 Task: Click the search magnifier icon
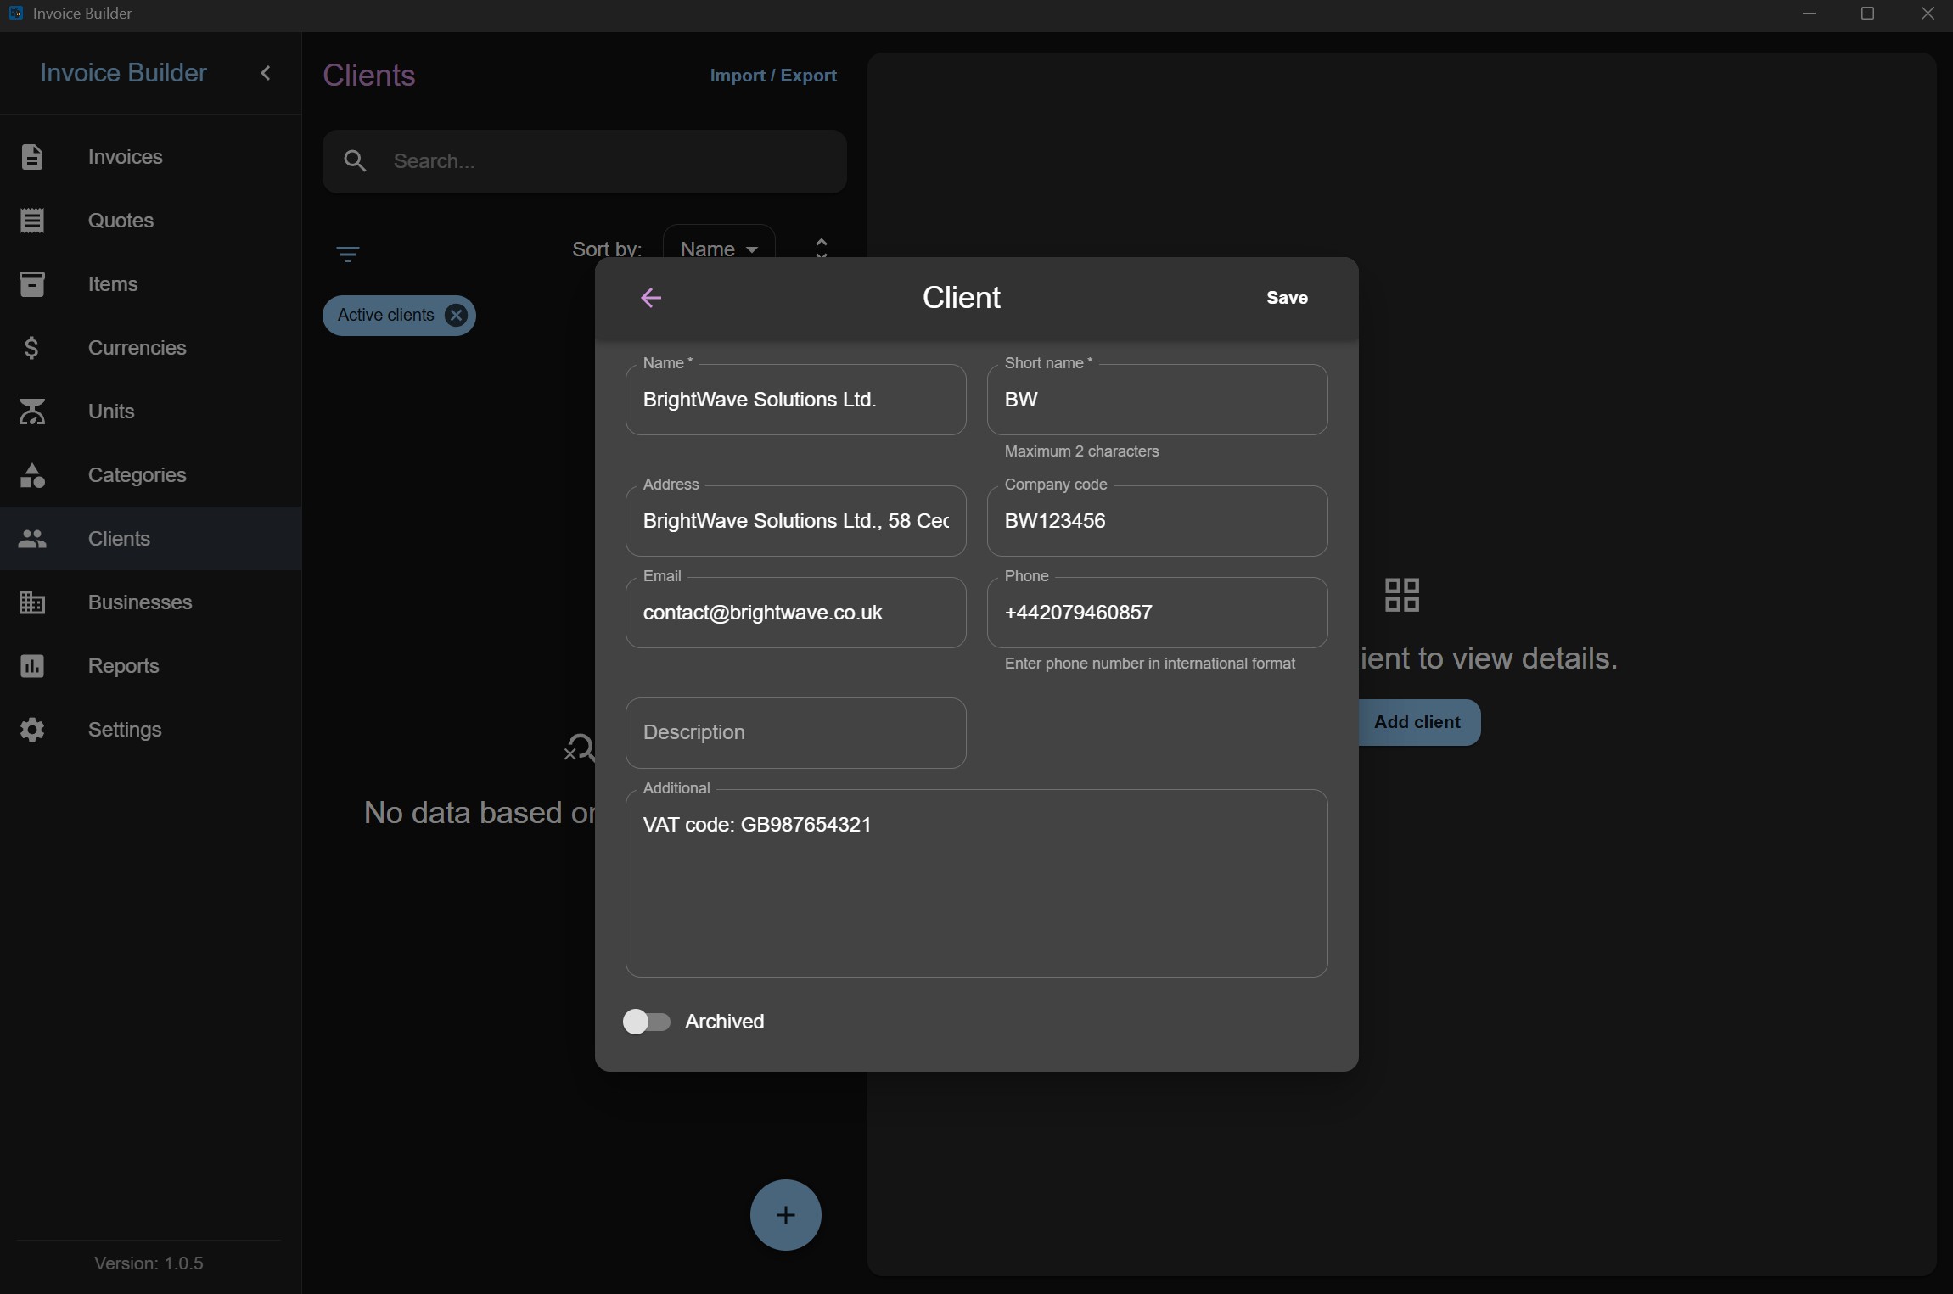coord(356,161)
